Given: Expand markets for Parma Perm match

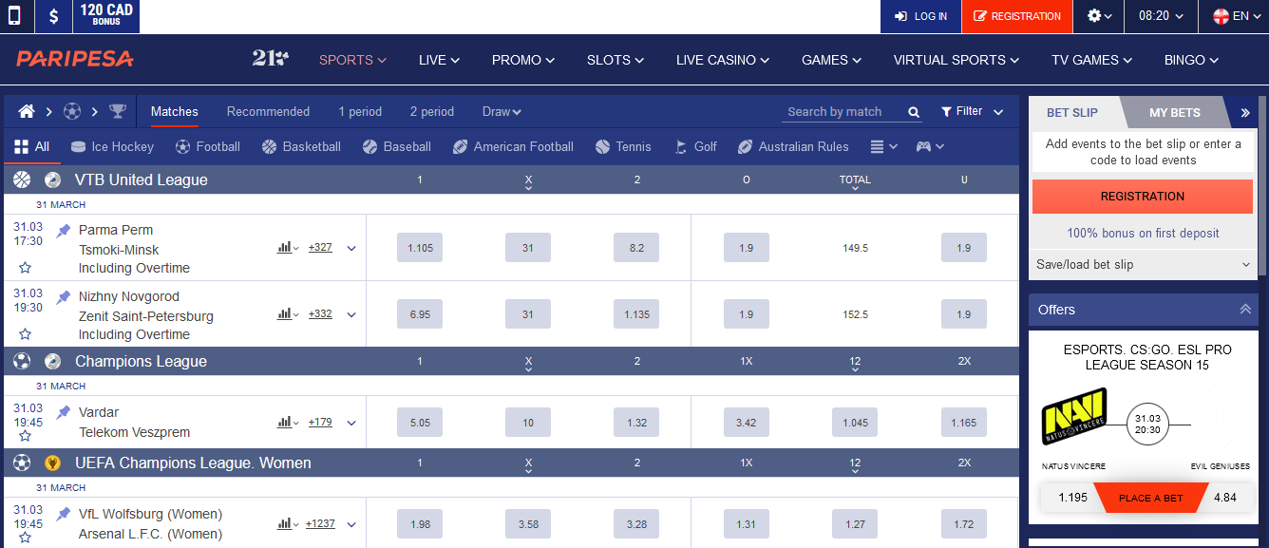Looking at the screenshot, I should pyautogui.click(x=351, y=248).
